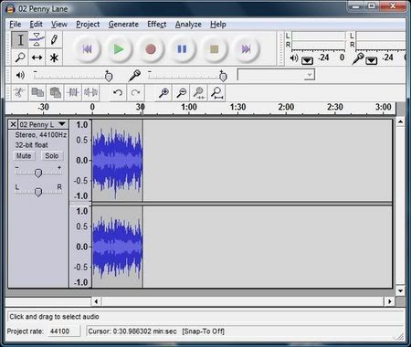The image size is (411, 347).
Task: Skip to start of track
Action: [87, 49]
